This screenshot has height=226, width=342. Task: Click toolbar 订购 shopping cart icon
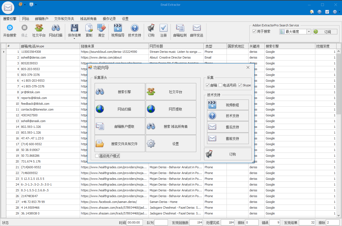151,28
